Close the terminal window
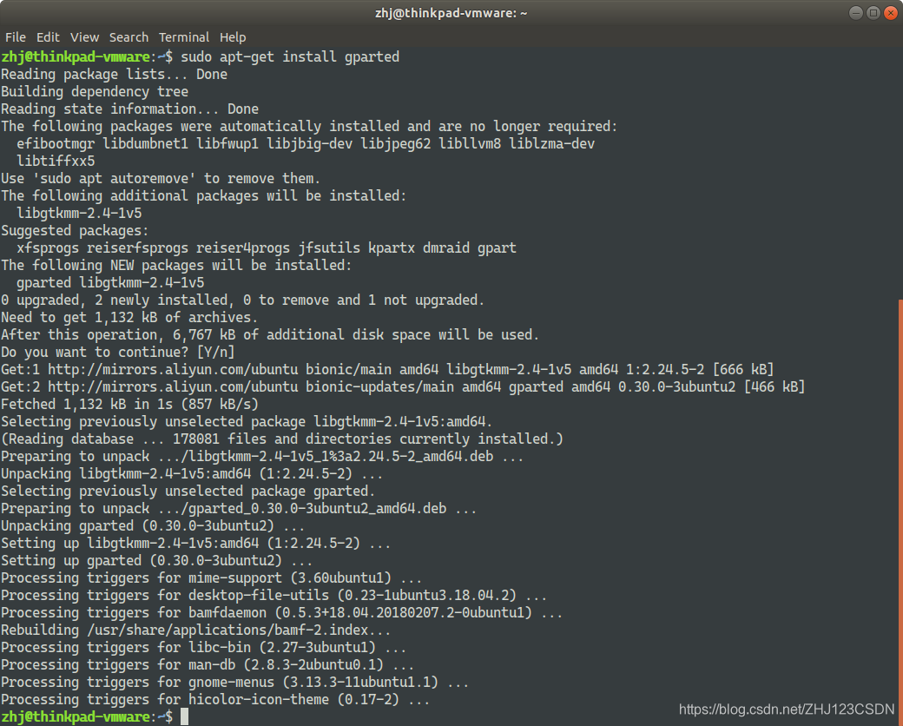 pos(890,13)
